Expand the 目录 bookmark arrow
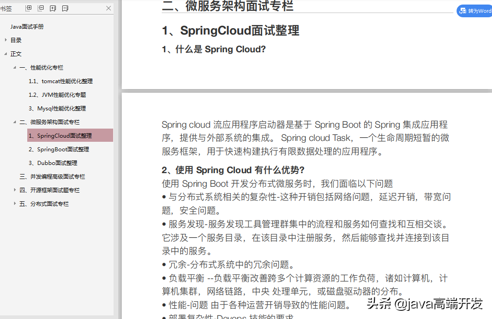The image size is (492, 319). pyautogui.click(x=5, y=40)
